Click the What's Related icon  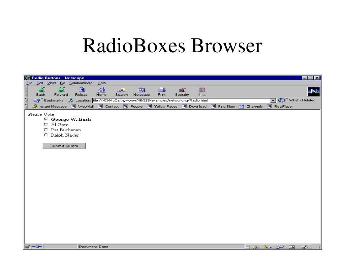pyautogui.click(x=282, y=100)
